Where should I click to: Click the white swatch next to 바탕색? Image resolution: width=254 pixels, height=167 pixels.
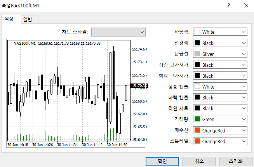[197, 31]
